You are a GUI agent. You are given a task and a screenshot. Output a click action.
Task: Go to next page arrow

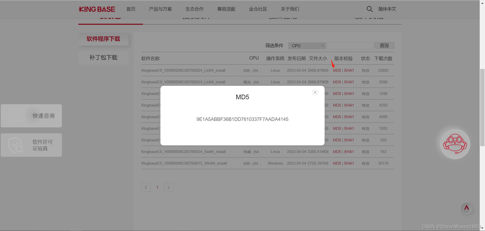(168, 187)
